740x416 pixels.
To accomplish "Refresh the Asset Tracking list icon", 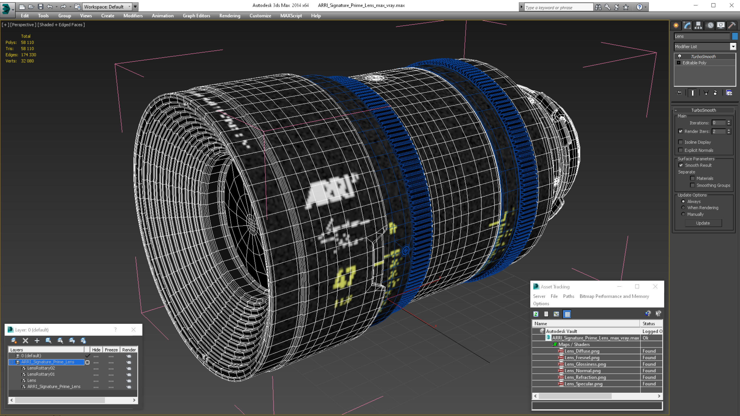I will pyautogui.click(x=536, y=314).
